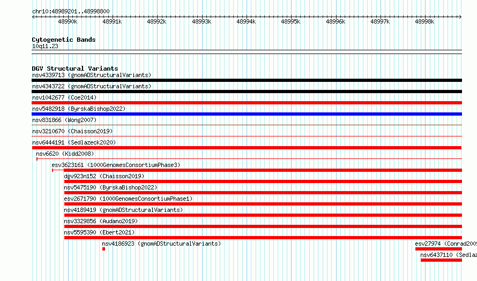Click the 10q11.23 band label

point(45,46)
